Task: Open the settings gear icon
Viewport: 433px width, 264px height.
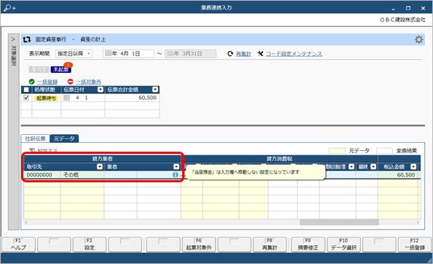Action: tap(418, 39)
